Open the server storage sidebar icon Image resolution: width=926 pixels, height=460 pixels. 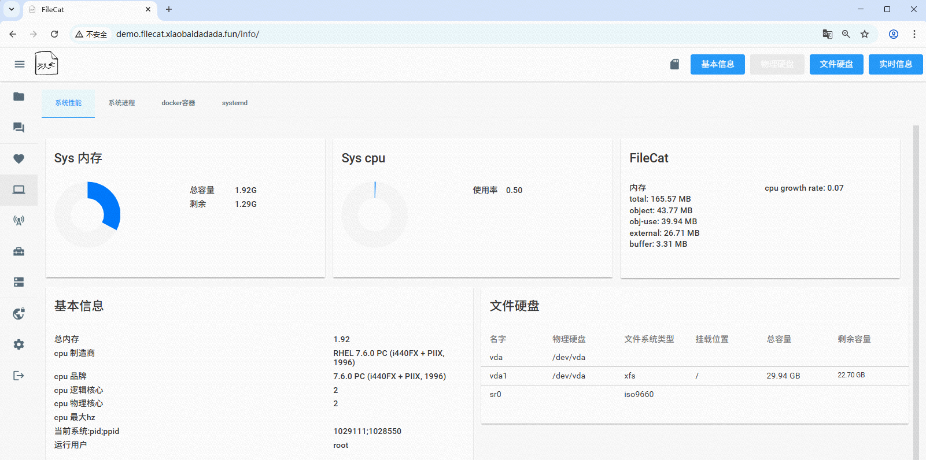pyautogui.click(x=19, y=282)
